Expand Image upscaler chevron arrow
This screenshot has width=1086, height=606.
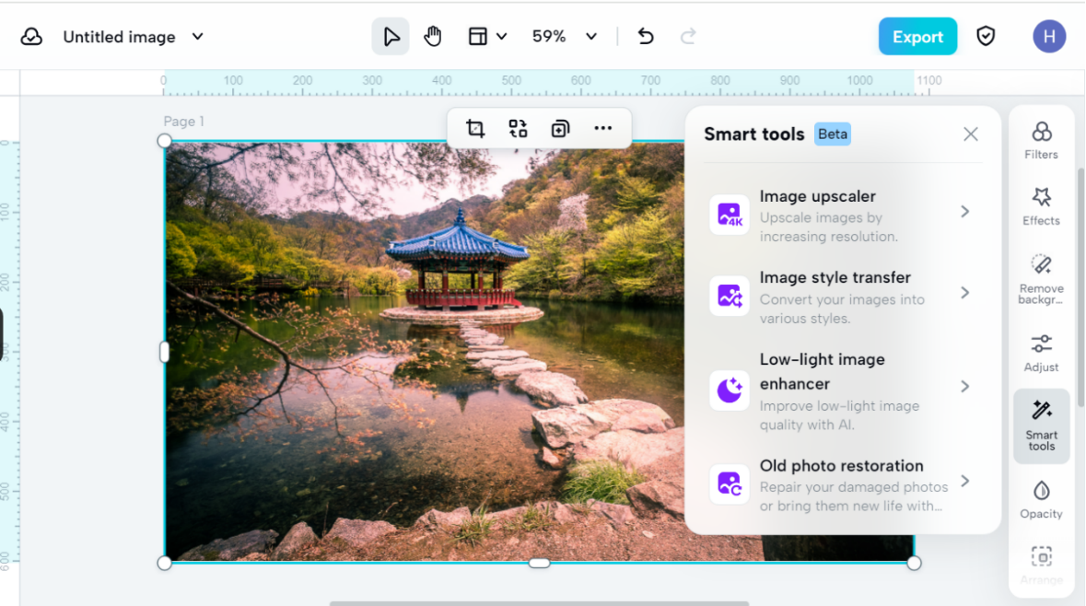click(x=964, y=212)
